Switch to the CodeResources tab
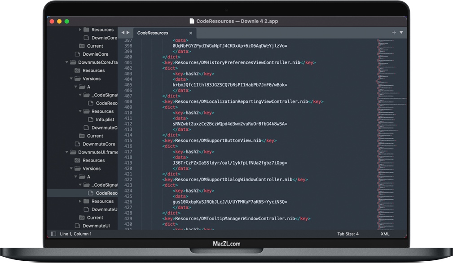 click(153, 33)
